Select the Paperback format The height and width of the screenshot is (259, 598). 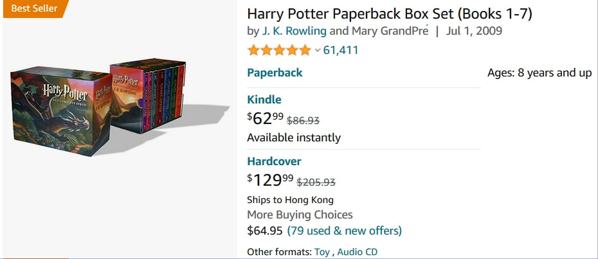pyautogui.click(x=275, y=73)
